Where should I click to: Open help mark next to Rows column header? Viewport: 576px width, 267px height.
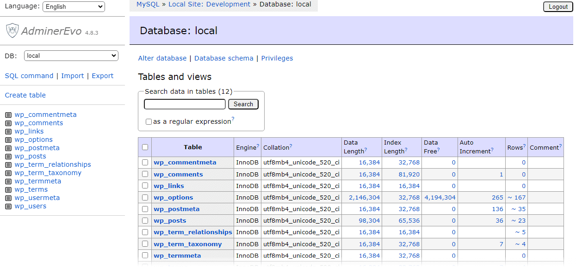pos(524,146)
